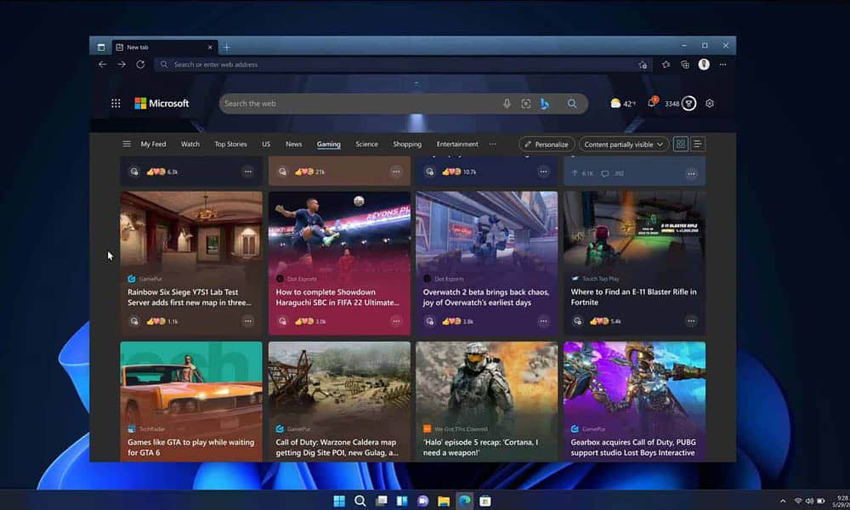
Task: Switch feed to grid layout view
Action: tap(680, 144)
